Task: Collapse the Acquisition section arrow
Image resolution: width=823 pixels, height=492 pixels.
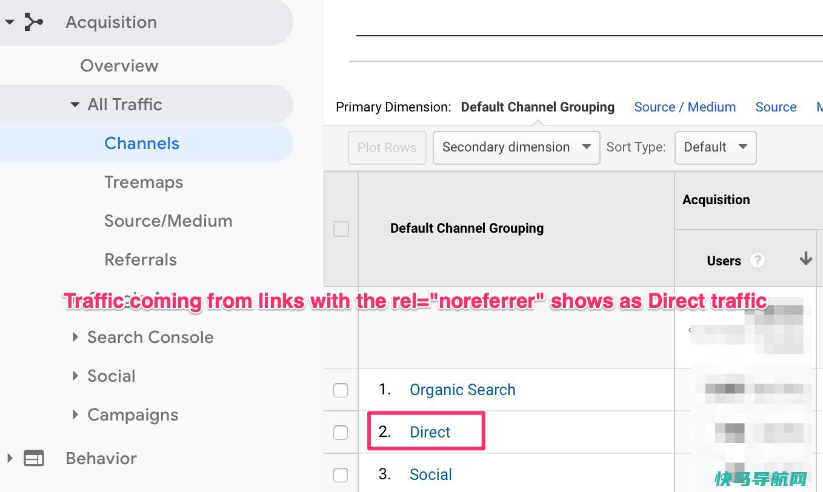Action: 9,22
